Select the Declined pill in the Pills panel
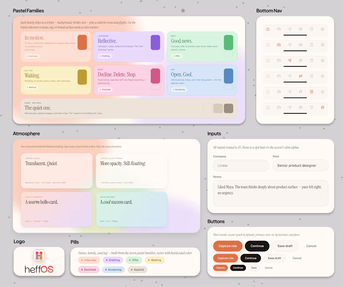Screen dimensions: 343x287 point(89,270)
